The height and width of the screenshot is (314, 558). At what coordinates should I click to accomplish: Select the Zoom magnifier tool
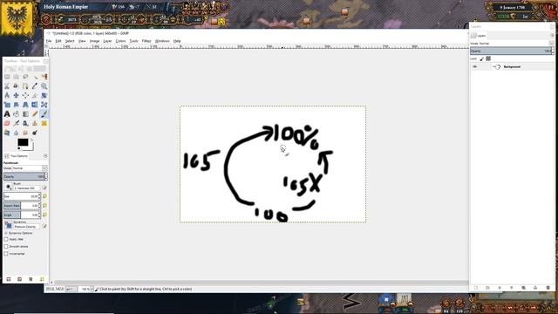44,86
